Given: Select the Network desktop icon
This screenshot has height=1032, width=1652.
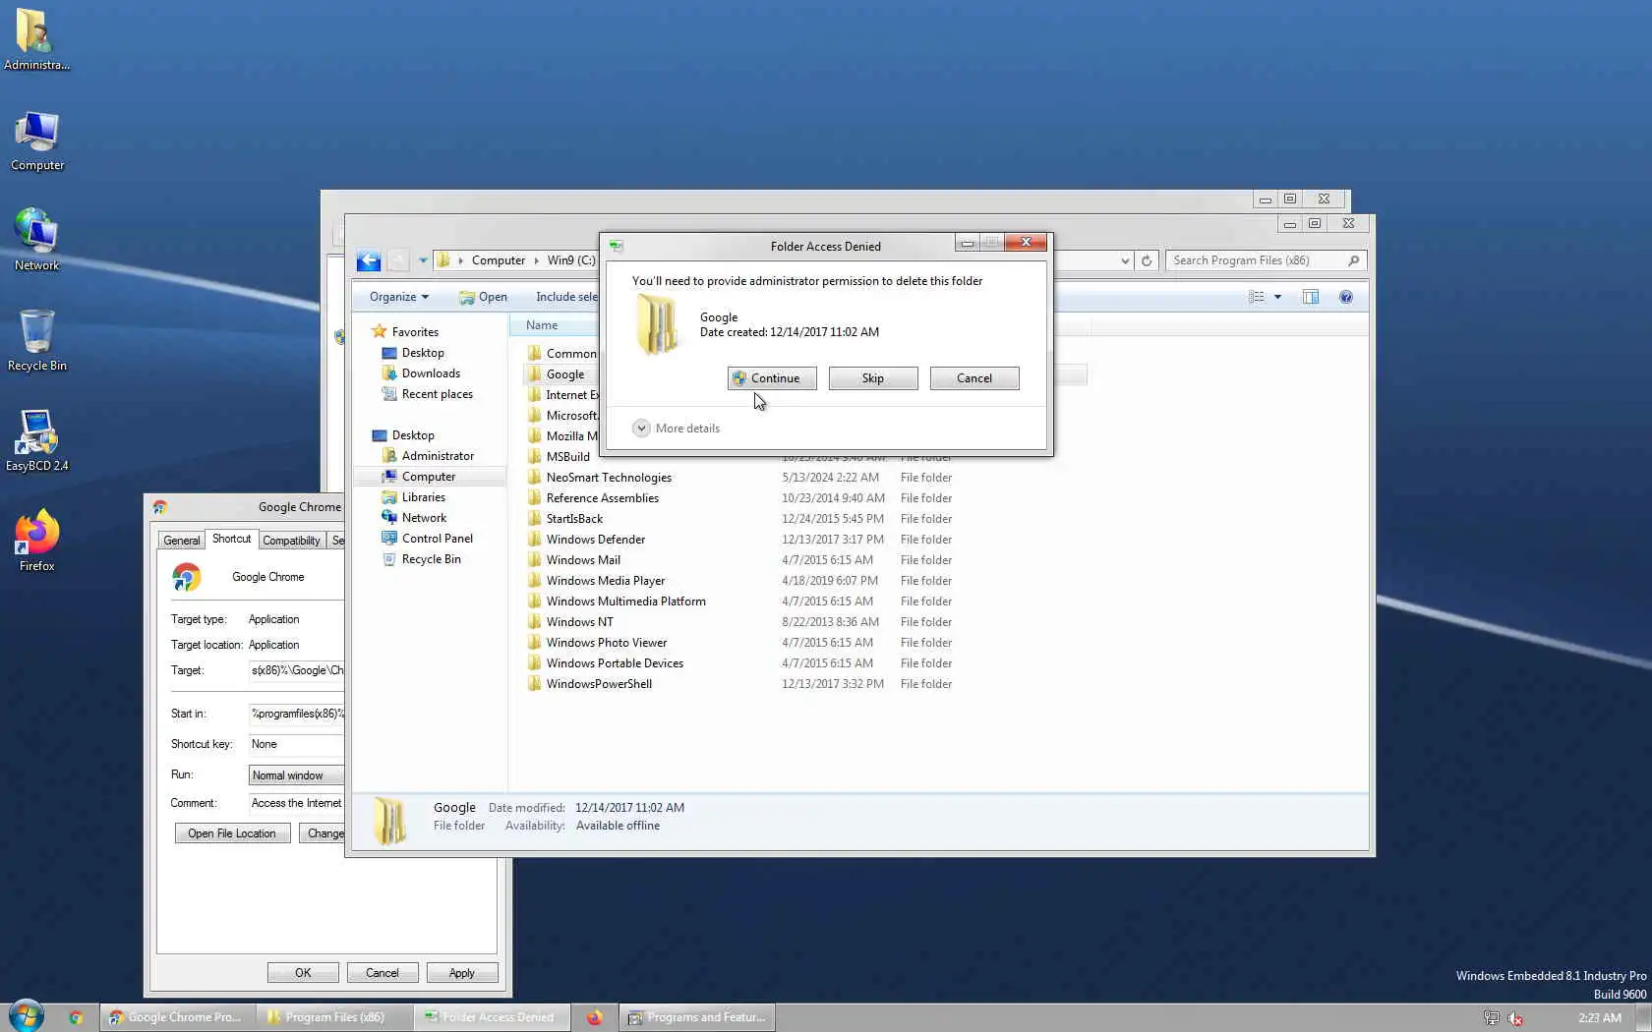Looking at the screenshot, I should (x=36, y=240).
